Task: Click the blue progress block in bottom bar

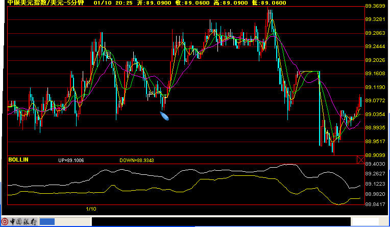Action: (x=47, y=221)
